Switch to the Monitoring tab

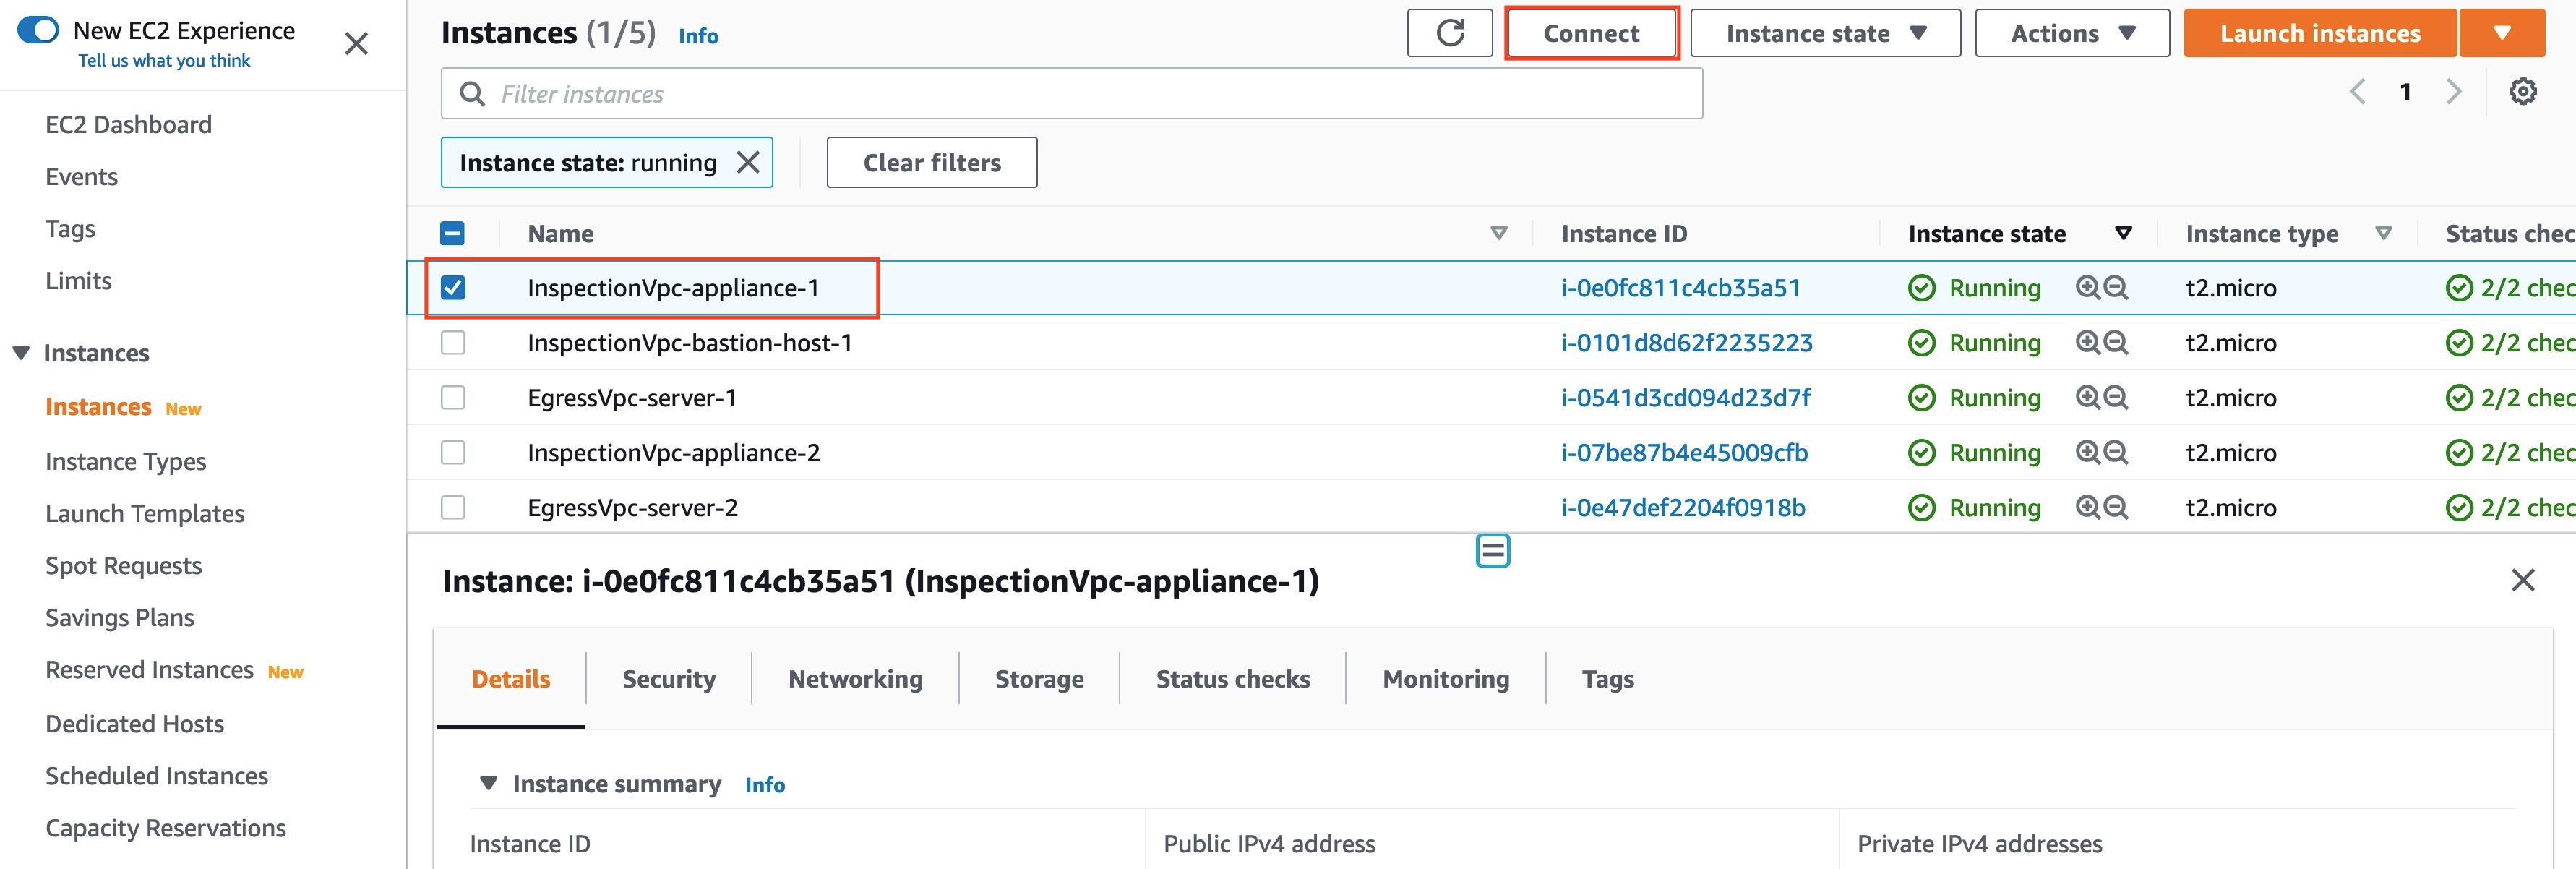pos(1446,679)
